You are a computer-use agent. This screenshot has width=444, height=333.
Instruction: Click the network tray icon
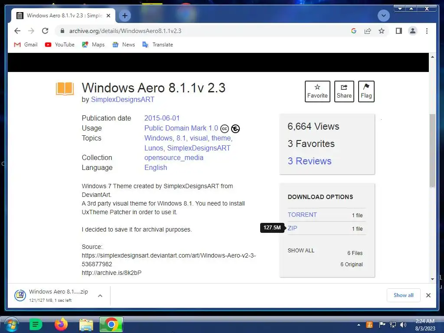(x=393, y=325)
